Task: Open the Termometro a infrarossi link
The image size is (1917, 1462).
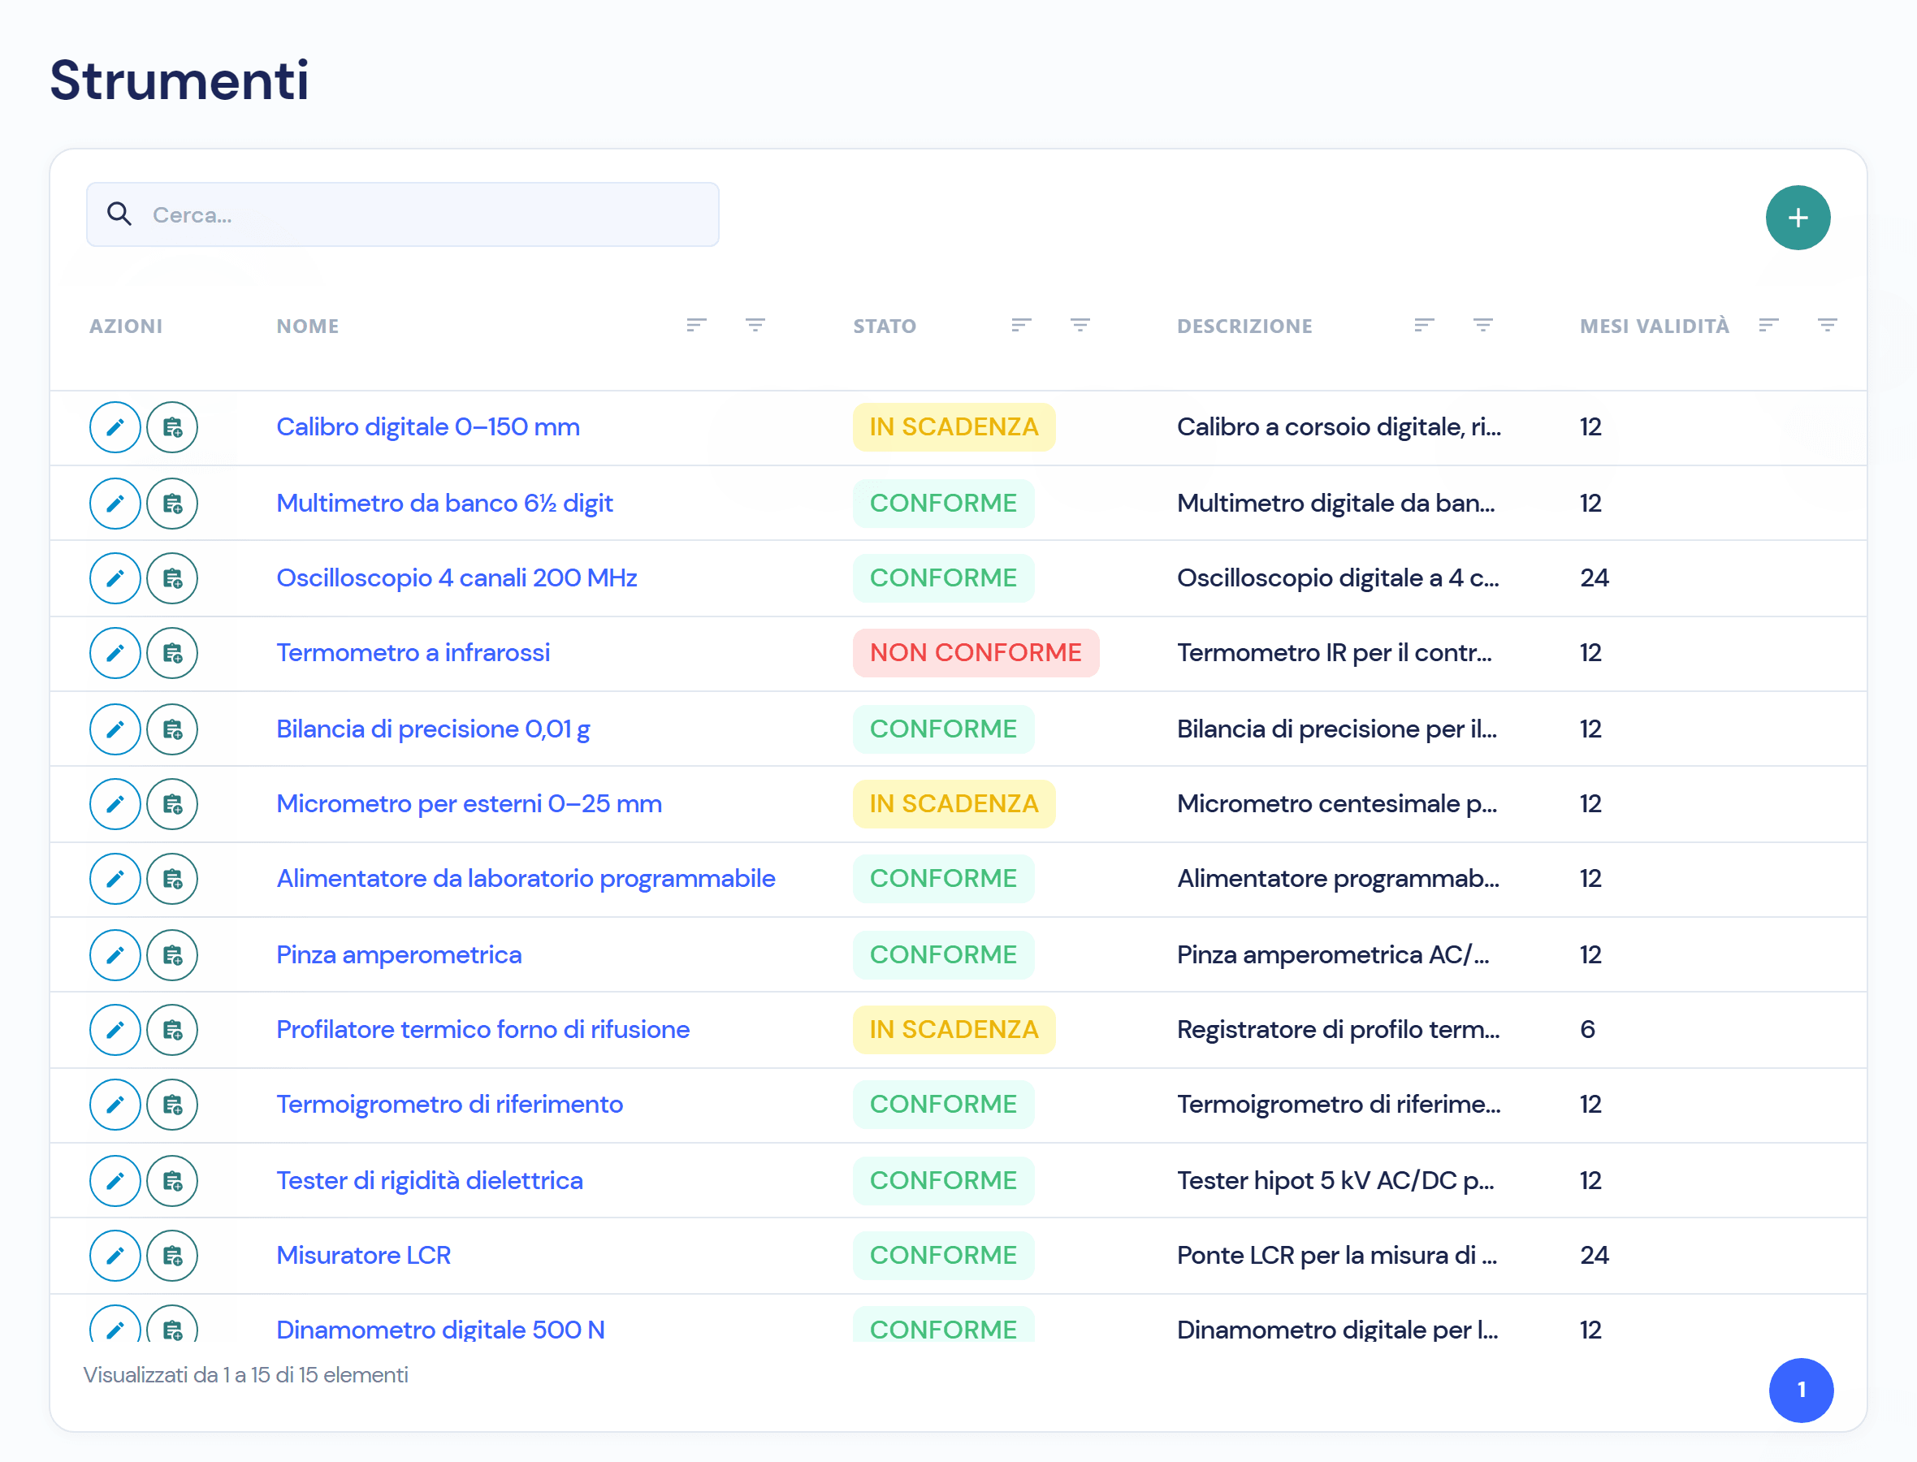Action: click(x=413, y=653)
